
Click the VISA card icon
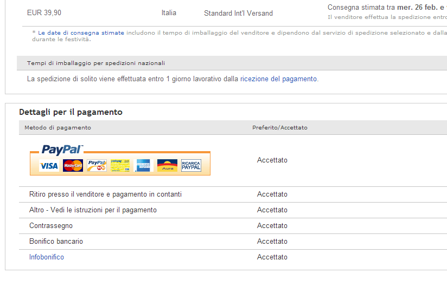click(49, 166)
